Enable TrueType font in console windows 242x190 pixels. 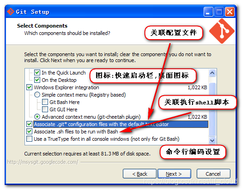[29, 138]
